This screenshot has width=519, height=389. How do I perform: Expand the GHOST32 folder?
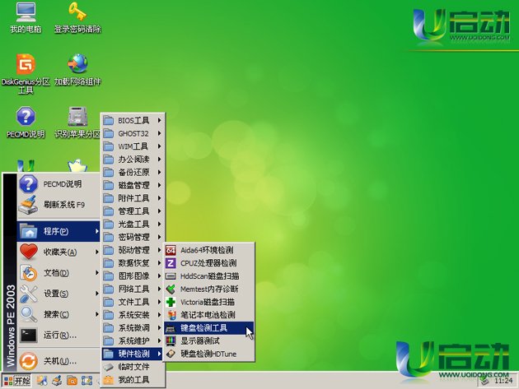[x=133, y=133]
